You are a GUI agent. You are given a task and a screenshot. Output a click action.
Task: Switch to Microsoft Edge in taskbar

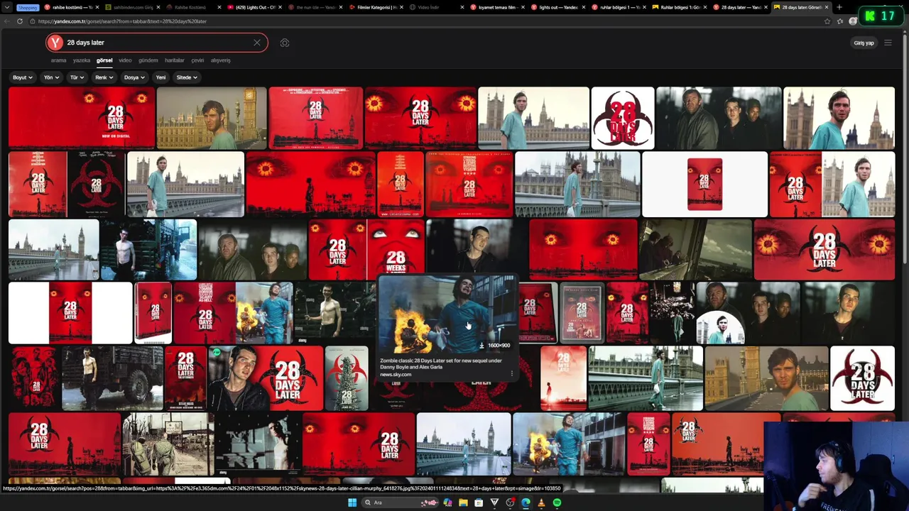click(x=526, y=502)
